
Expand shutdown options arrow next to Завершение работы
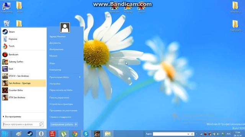pyautogui.click(x=76, y=124)
